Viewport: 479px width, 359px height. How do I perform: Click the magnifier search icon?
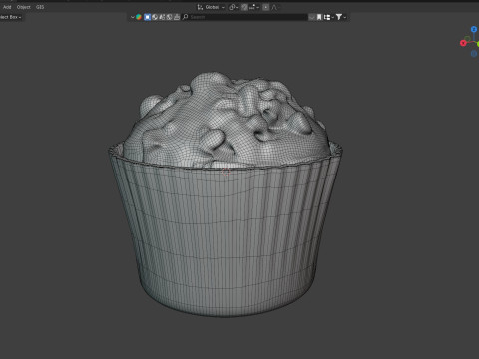pyautogui.click(x=186, y=17)
